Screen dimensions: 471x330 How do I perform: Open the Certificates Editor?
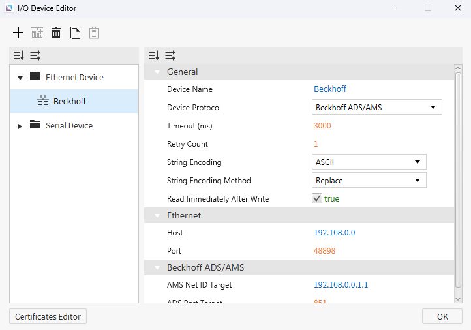coord(48,316)
